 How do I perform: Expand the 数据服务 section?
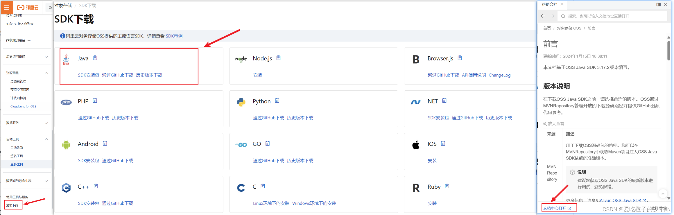point(46,123)
